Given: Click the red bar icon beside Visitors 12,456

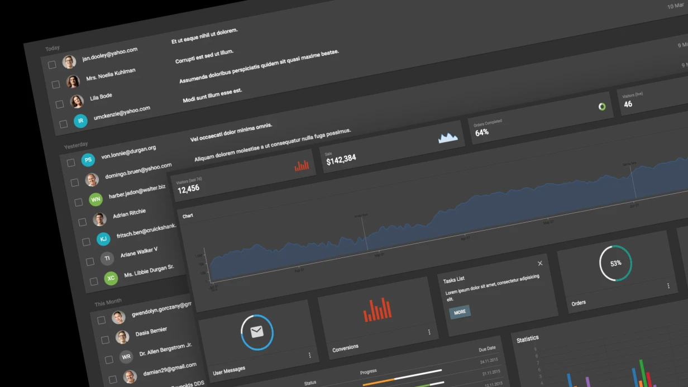Looking at the screenshot, I should point(302,165).
